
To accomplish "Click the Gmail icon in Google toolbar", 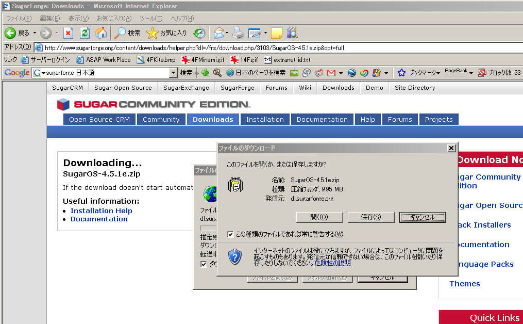I will [x=331, y=73].
